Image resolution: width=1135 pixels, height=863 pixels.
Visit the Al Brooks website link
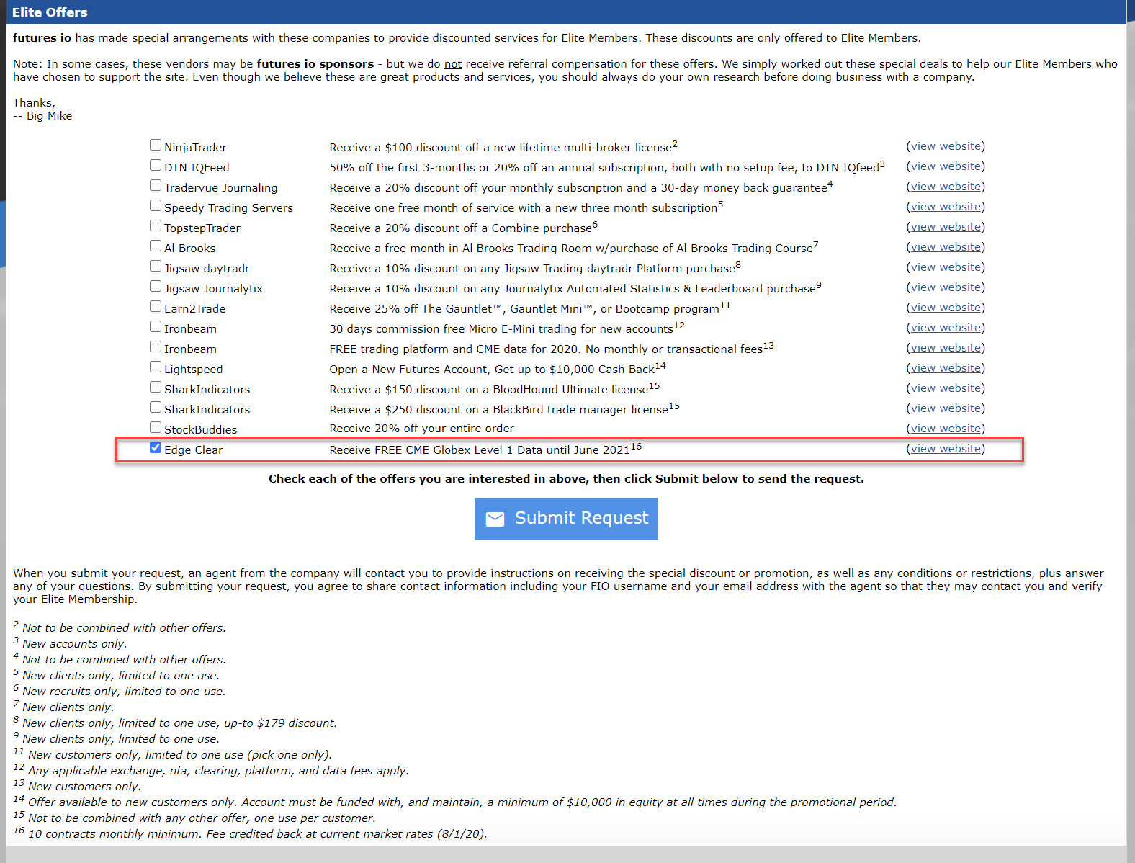click(x=946, y=247)
